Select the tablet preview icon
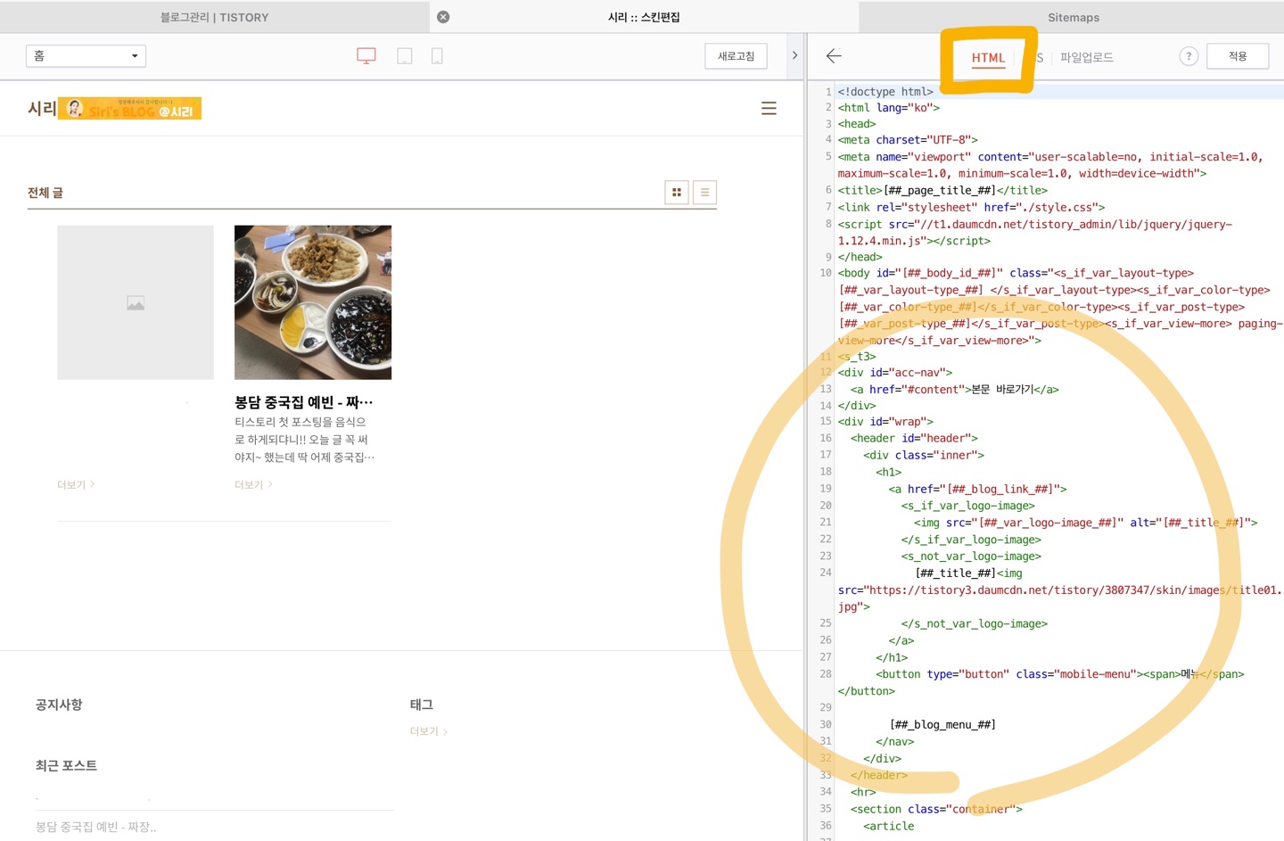The height and width of the screenshot is (841, 1284). pos(404,55)
